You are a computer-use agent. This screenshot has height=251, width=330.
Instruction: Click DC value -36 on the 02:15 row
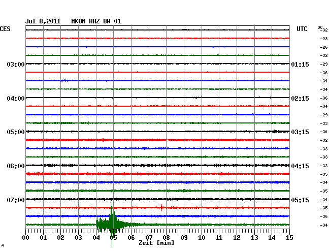pyautogui.click(x=324, y=98)
